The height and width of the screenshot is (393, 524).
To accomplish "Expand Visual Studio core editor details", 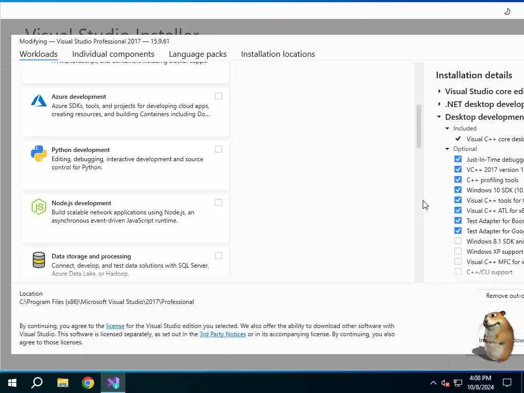I will coord(440,91).
